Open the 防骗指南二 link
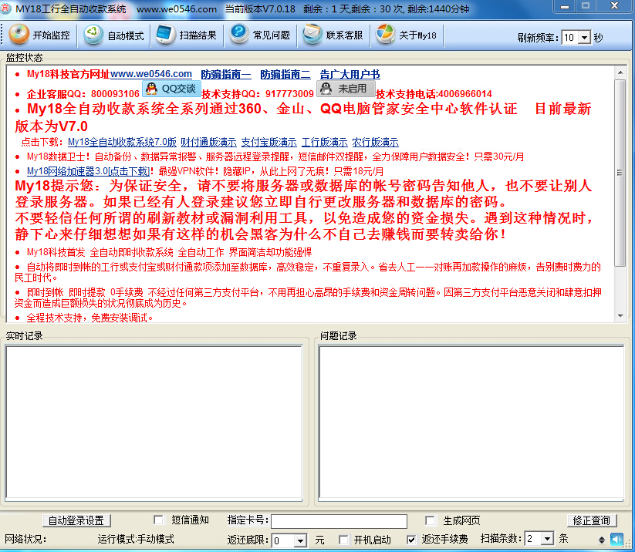Image resolution: width=635 pixels, height=552 pixels. coord(285,75)
